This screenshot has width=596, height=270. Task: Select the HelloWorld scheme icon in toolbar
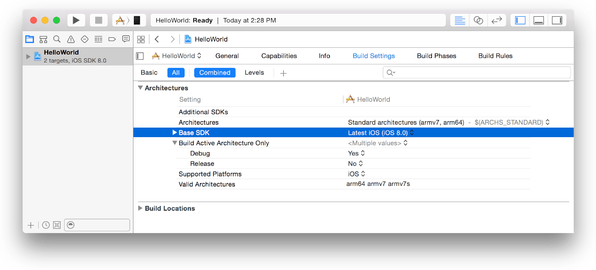(121, 20)
